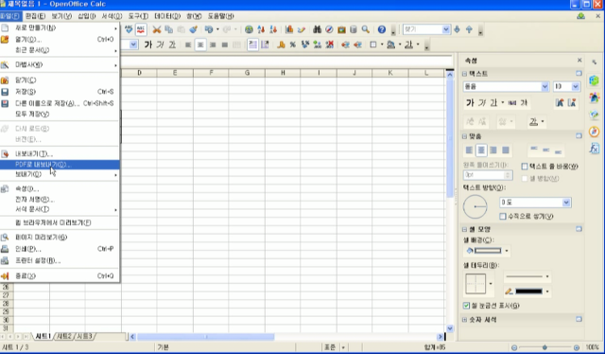Click Find Previous up arrow icon
The height and width of the screenshot is (354, 605).
tap(469, 29)
